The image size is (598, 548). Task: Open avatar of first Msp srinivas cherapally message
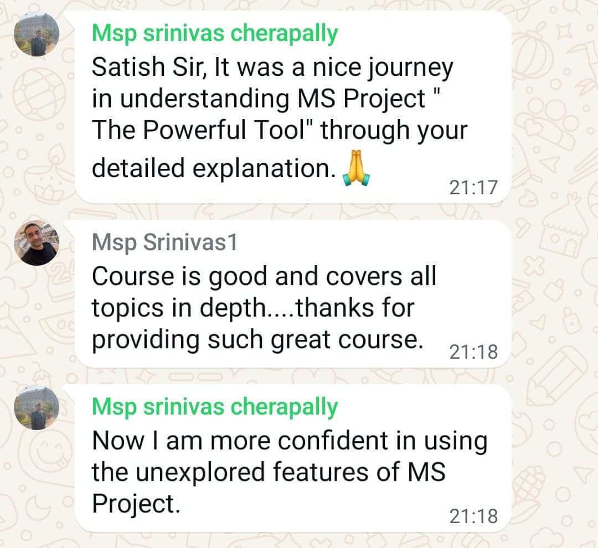click(x=37, y=34)
